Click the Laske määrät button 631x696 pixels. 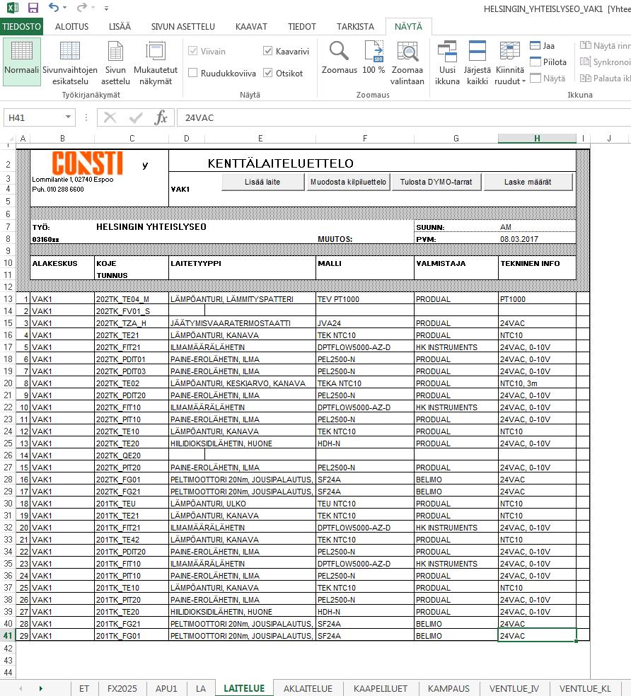(528, 182)
